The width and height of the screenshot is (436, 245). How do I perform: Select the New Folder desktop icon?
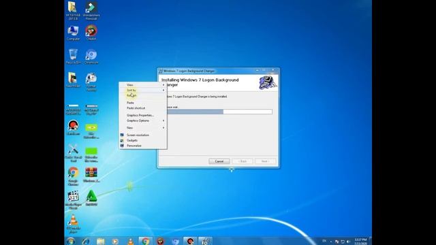[73, 80]
